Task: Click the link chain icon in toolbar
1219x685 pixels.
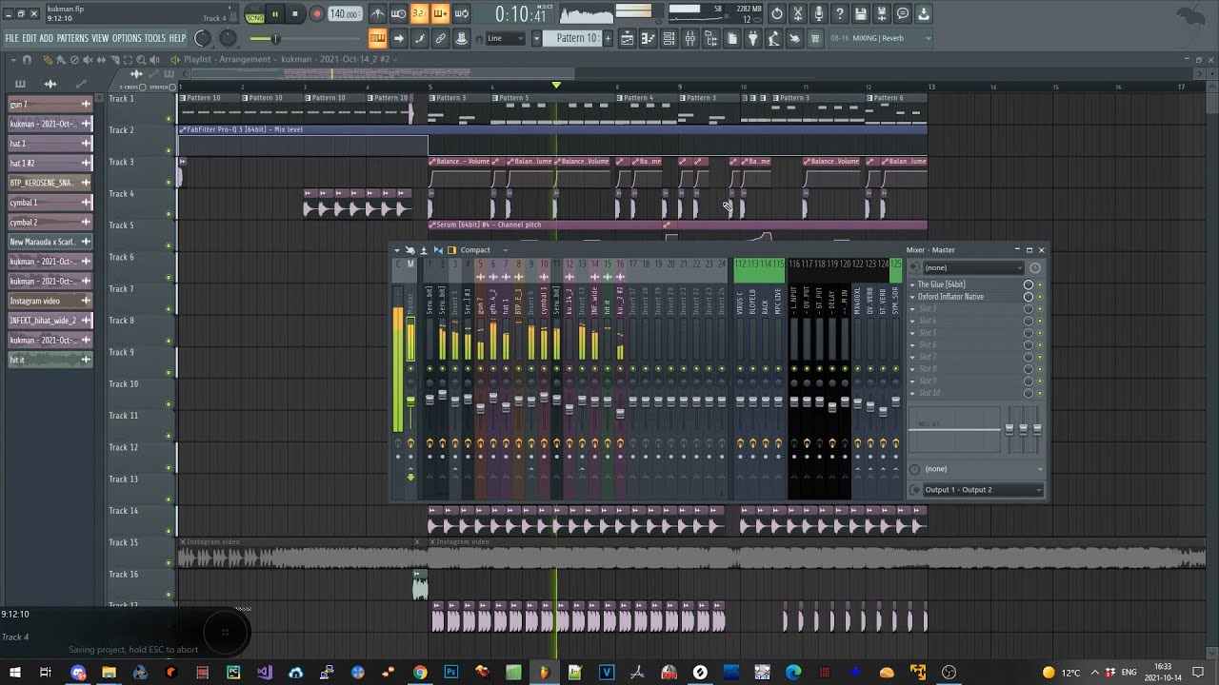Action: pos(440,38)
